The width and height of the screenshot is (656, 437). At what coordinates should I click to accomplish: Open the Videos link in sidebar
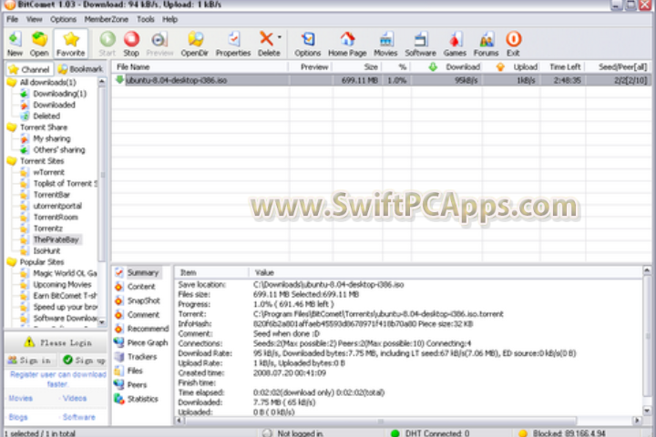(74, 399)
